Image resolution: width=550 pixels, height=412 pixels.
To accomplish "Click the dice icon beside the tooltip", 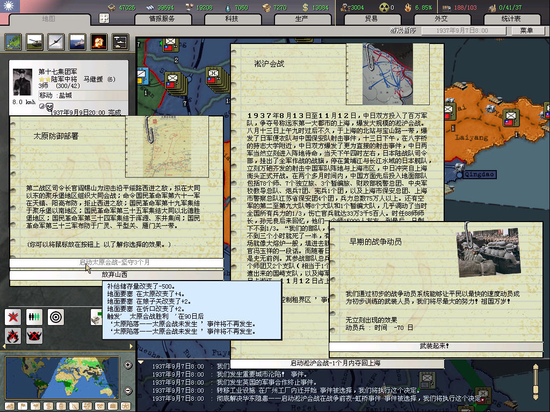I will (96, 318).
